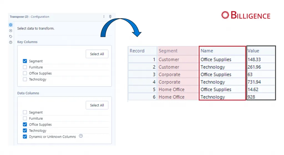Pin the Configuration window with pin icon
This screenshot has height=155, width=284.
pos(110,16)
